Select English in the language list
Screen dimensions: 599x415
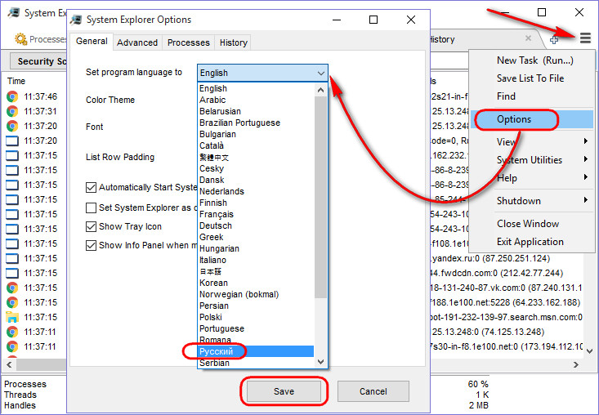tap(256, 88)
